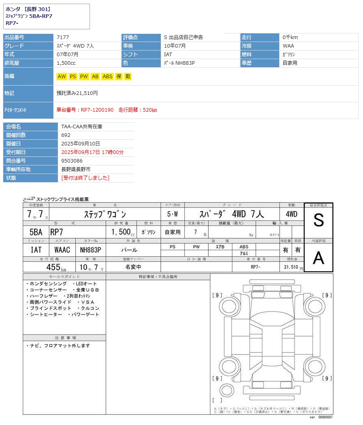Click the PS equipment badge
Image resolution: width=363 pixels, height=425 pixels.
(x=73, y=77)
